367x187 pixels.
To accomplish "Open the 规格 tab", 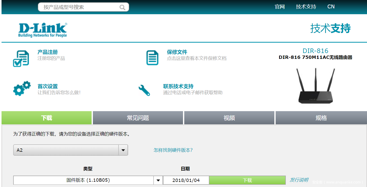I will pyautogui.click(x=321, y=118).
